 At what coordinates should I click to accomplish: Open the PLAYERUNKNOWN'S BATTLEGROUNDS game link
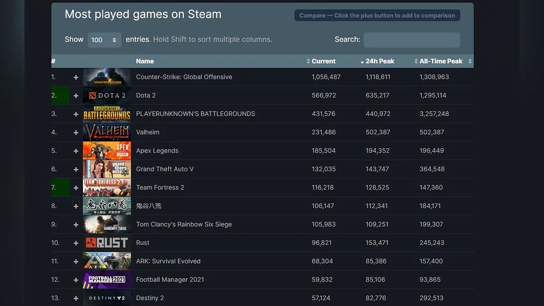(195, 114)
